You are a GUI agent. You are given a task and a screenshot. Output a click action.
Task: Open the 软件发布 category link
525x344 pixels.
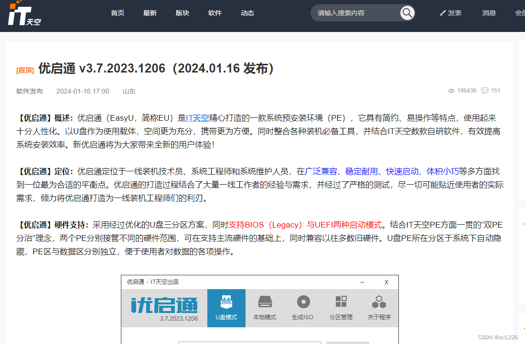(30, 91)
